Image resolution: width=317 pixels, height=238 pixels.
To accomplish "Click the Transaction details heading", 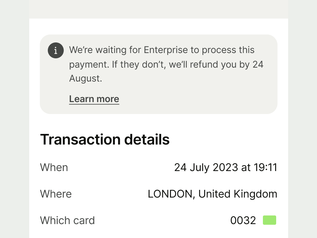I will pyautogui.click(x=105, y=139).
